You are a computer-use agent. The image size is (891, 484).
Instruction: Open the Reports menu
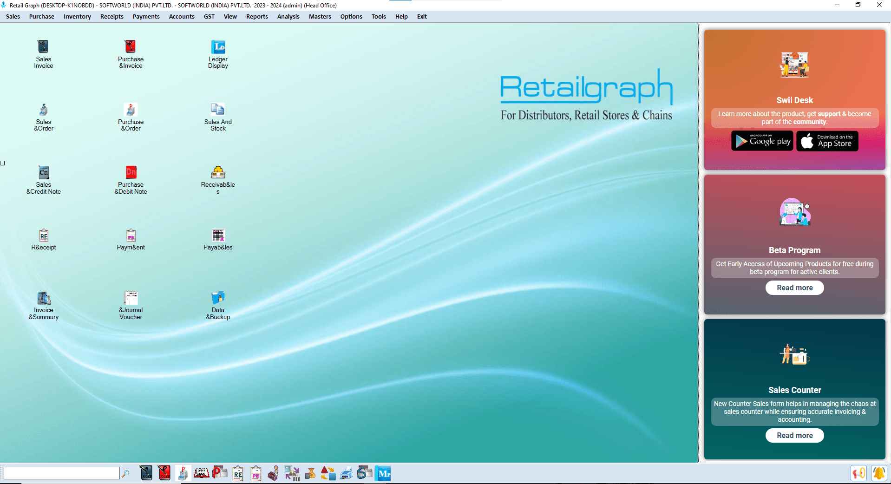[x=256, y=16]
